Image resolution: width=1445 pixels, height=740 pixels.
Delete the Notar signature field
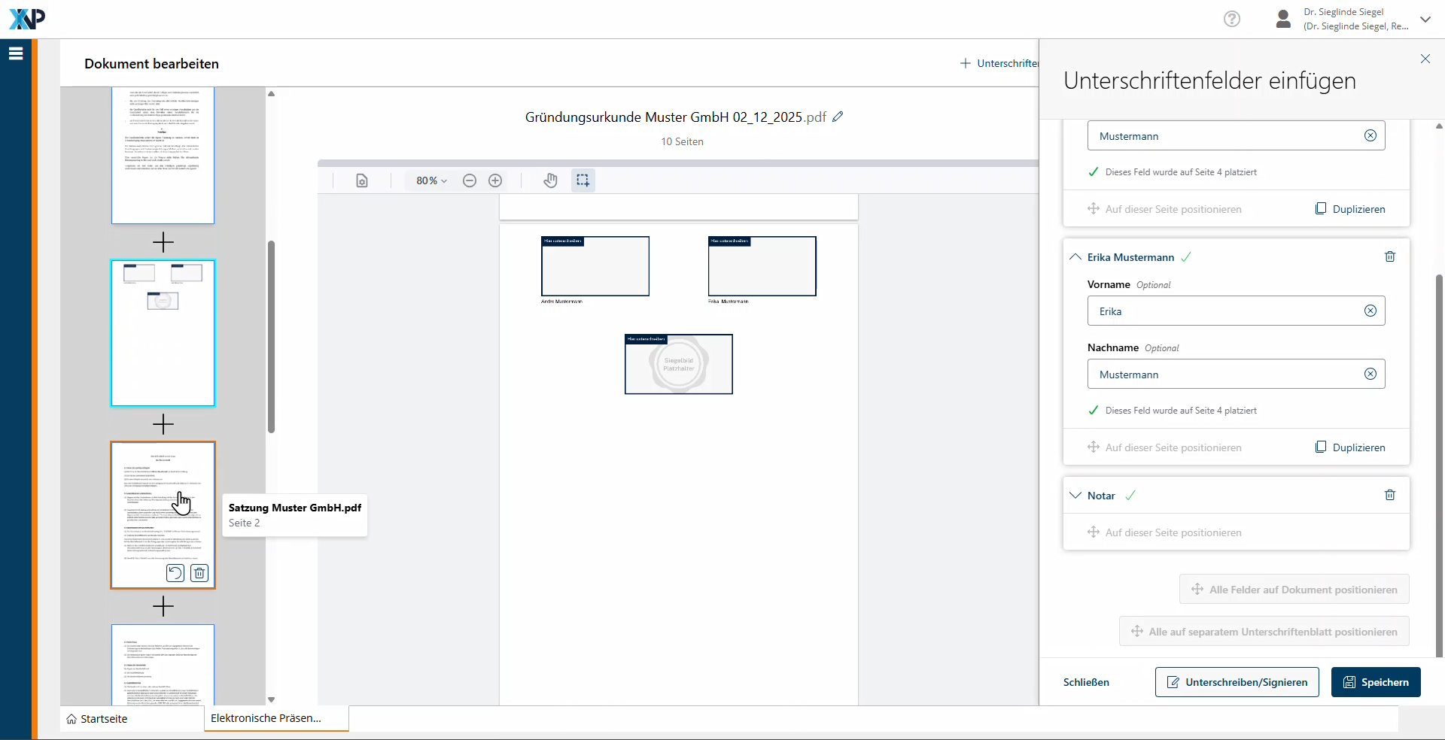click(1390, 496)
